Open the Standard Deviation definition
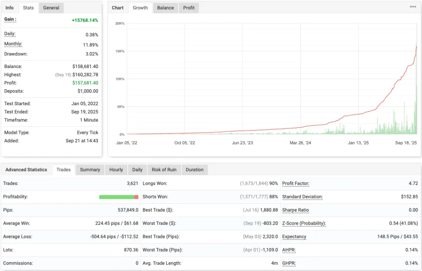 (302, 197)
